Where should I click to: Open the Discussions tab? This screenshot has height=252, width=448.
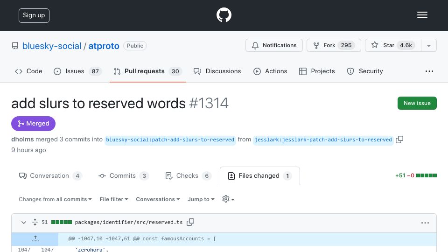tap(217, 71)
